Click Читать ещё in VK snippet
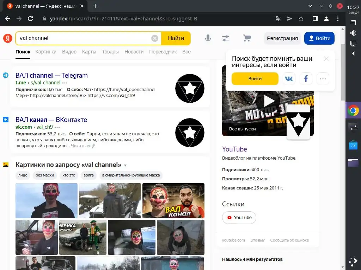The height and width of the screenshot is (270, 361). tap(83, 146)
